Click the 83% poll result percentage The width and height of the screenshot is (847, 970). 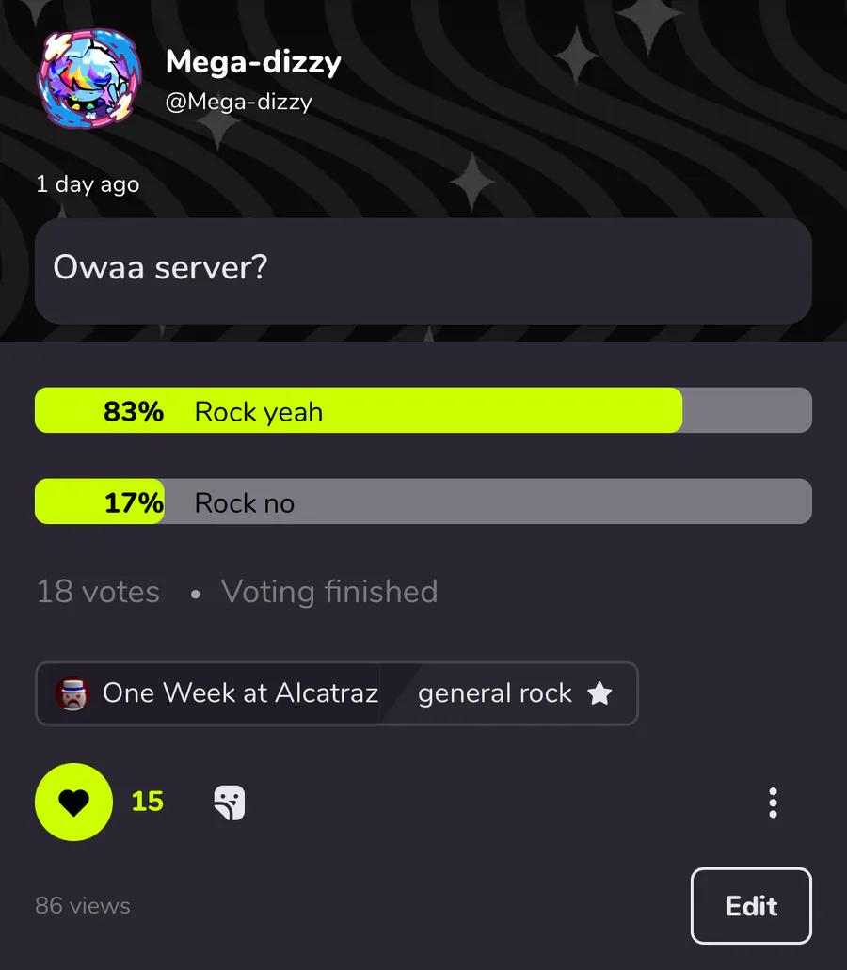point(134,411)
